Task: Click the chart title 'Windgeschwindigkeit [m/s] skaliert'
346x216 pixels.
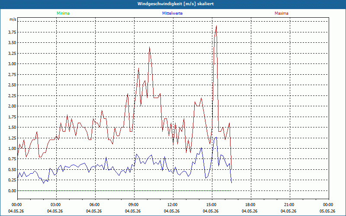Action: (x=176, y=4)
